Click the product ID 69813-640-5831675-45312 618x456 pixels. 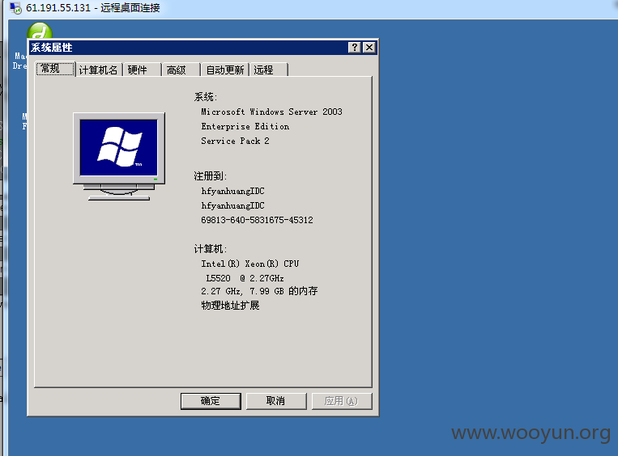click(x=257, y=220)
